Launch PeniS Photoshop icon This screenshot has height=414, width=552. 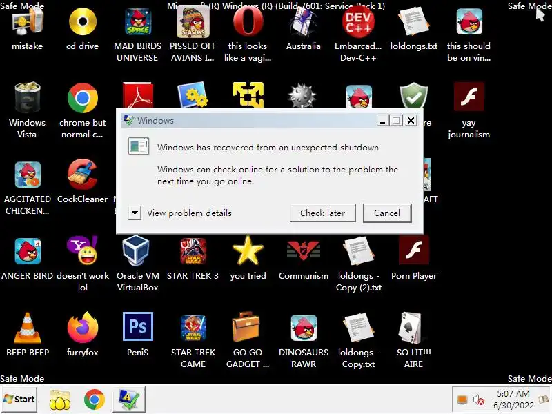(x=137, y=326)
